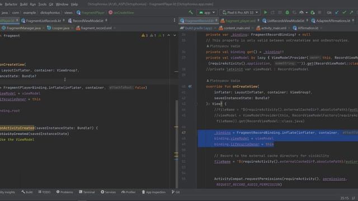Open the Git tool window at bottom
The width and height of the screenshot is (358, 201).
pos(176,192)
